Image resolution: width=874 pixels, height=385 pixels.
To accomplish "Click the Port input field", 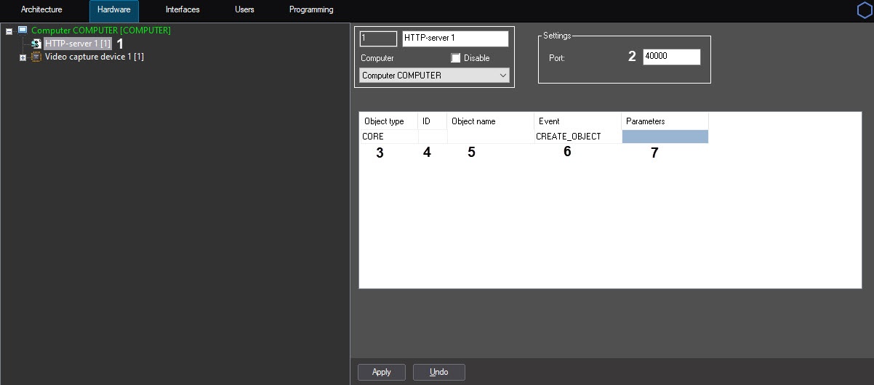I will [x=671, y=57].
